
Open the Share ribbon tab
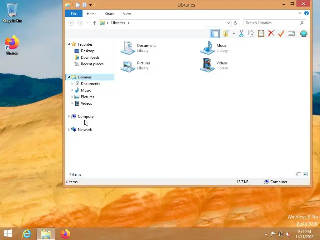[109, 14]
